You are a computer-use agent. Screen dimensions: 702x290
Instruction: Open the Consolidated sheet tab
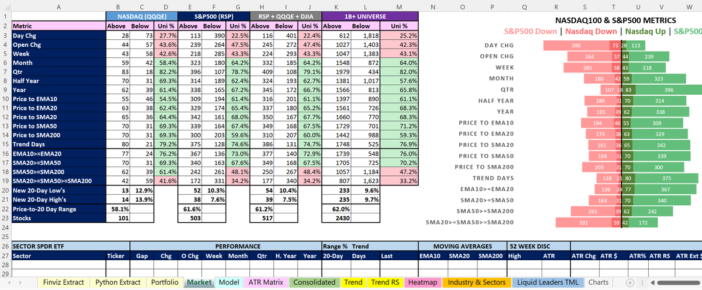tap(314, 282)
